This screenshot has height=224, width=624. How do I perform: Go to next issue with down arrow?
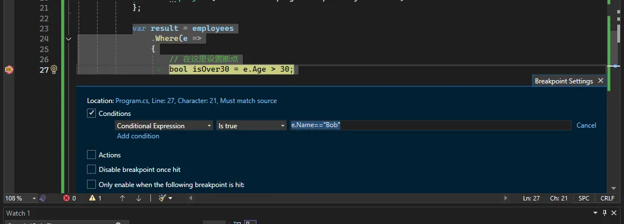[139, 198]
